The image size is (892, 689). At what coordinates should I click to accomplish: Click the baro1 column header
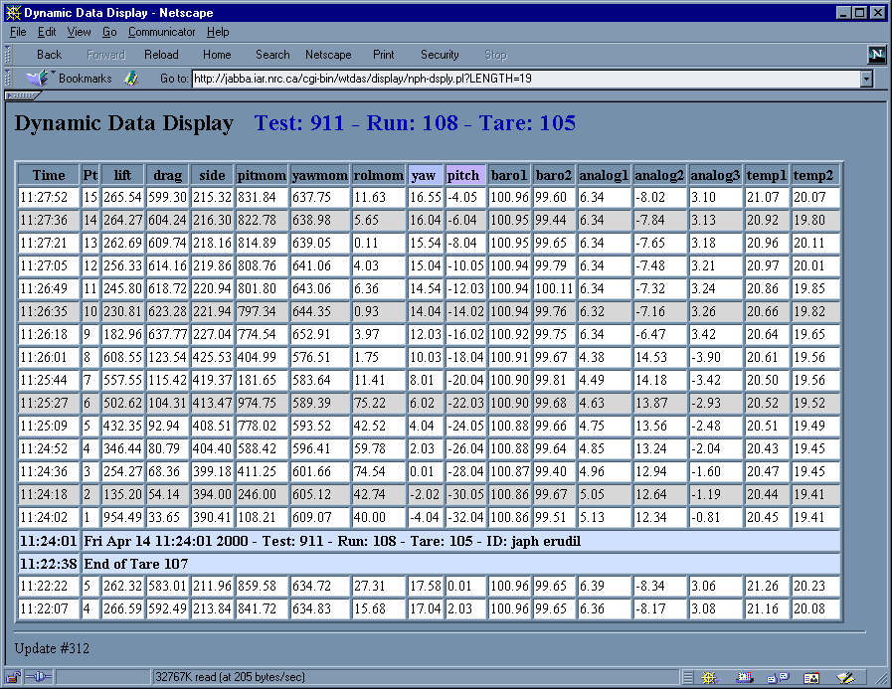(x=509, y=175)
